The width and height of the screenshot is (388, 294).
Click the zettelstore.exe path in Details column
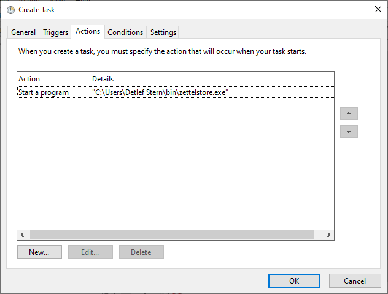point(161,92)
